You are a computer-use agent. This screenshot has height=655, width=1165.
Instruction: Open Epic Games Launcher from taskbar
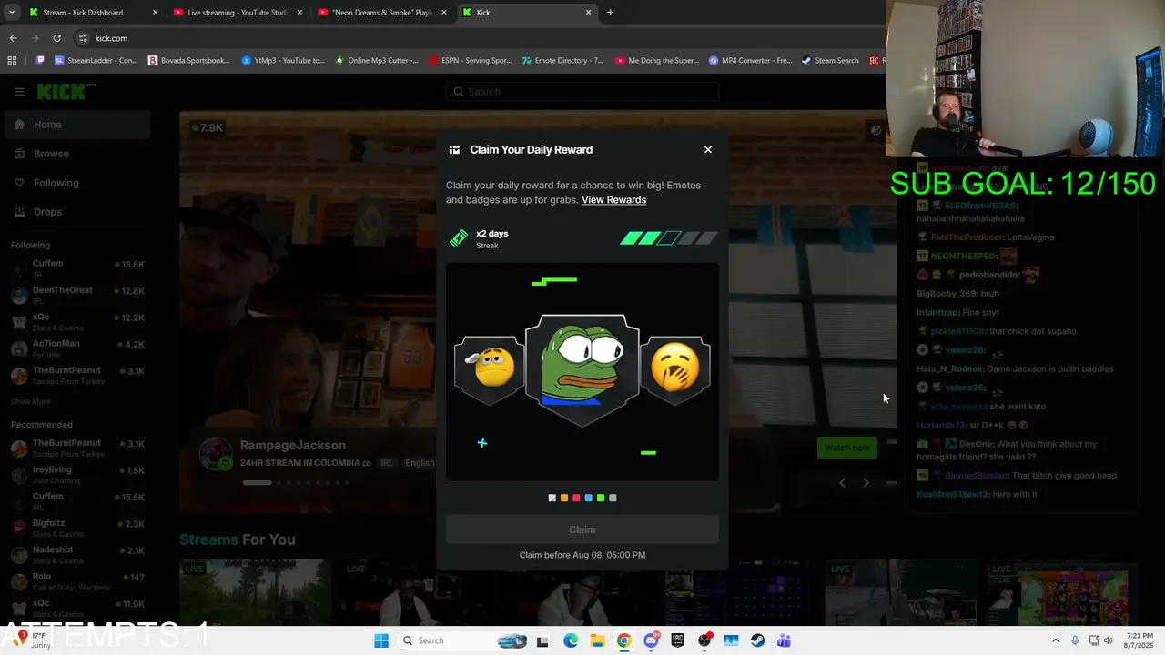coord(677,640)
